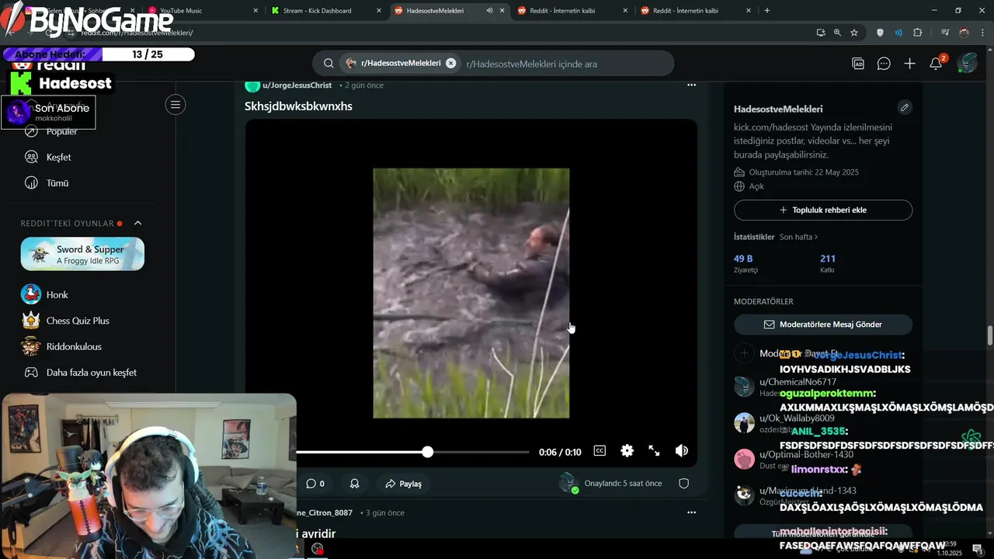Open Chess Quiz Plus game
Image resolution: width=994 pixels, height=559 pixels.
pos(78,321)
